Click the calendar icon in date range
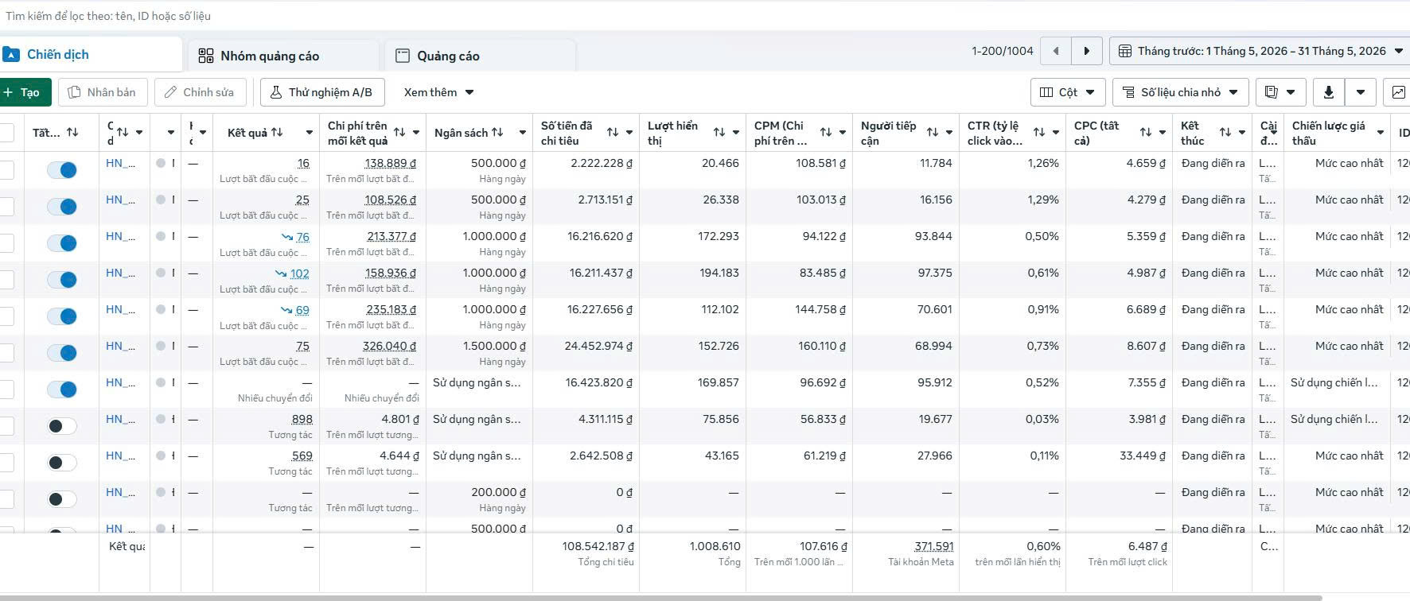 (1125, 51)
